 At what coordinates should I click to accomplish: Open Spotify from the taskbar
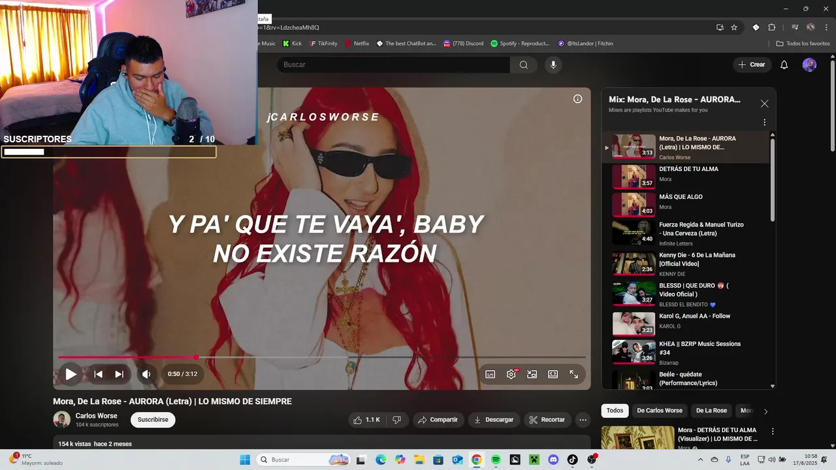[x=496, y=460]
